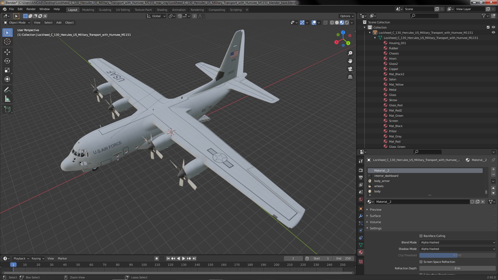The height and width of the screenshot is (280, 498).
Task: Toggle proportional editing in the header
Action: (x=195, y=16)
